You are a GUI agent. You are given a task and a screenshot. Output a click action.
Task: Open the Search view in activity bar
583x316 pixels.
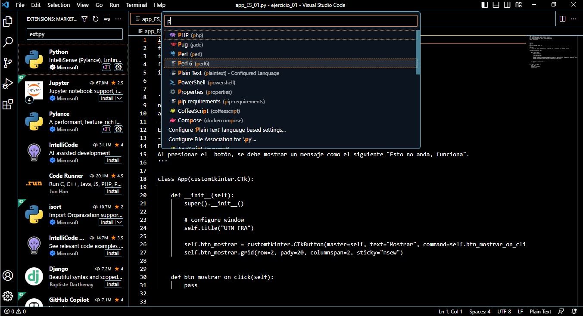[8, 42]
